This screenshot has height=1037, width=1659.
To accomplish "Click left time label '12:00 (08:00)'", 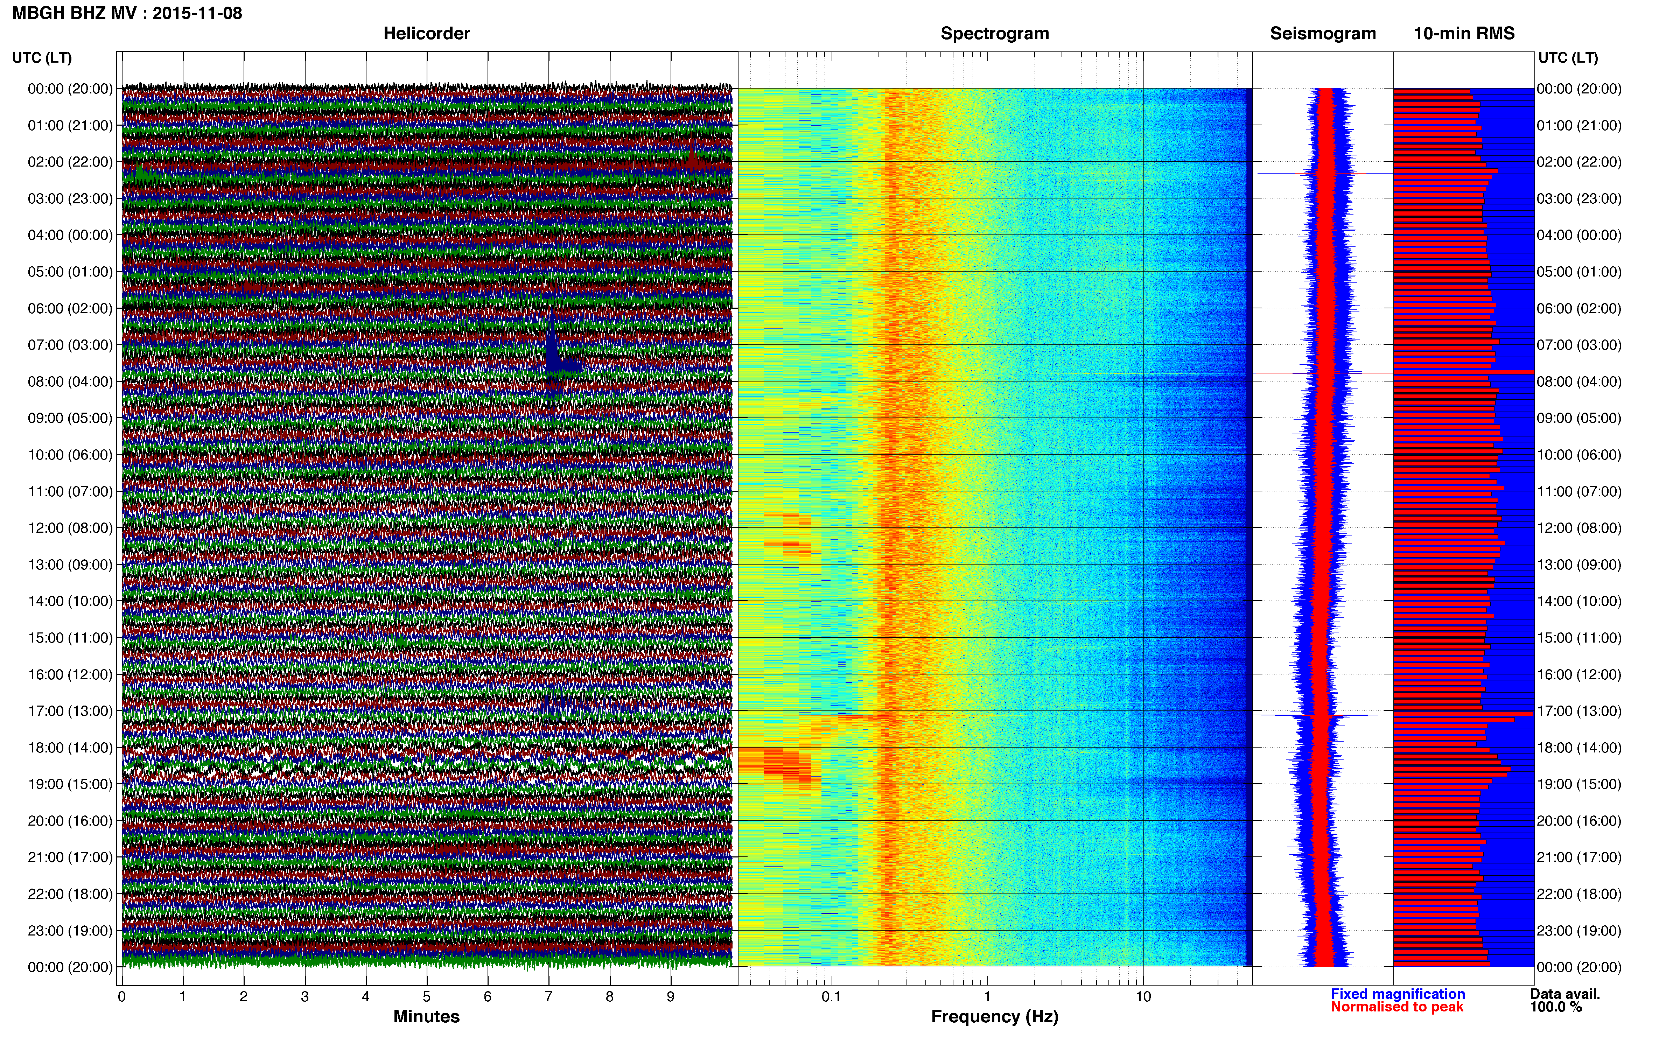I will (x=70, y=528).
